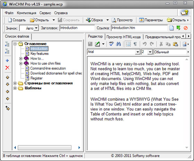194x161 pixels.
Task: Toggle the paragraph marks icon
Action: click(135, 44)
